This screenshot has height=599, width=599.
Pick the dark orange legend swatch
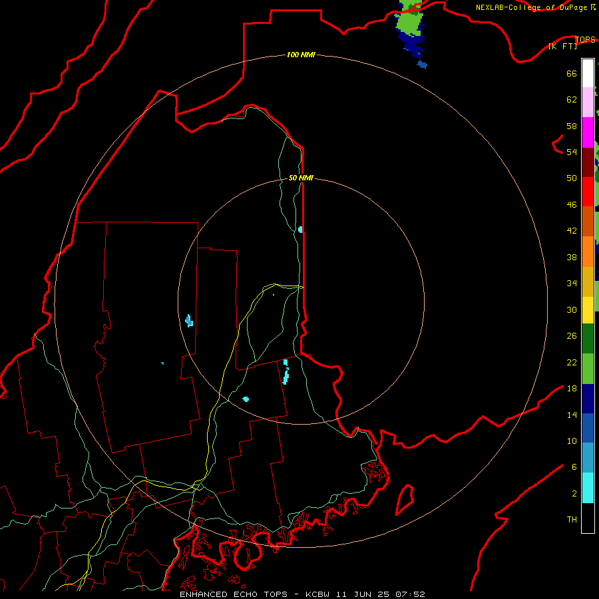[x=588, y=222]
